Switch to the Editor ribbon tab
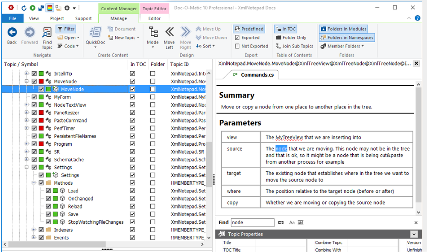Image resolution: width=427 pixels, height=252 pixels. coord(155,18)
